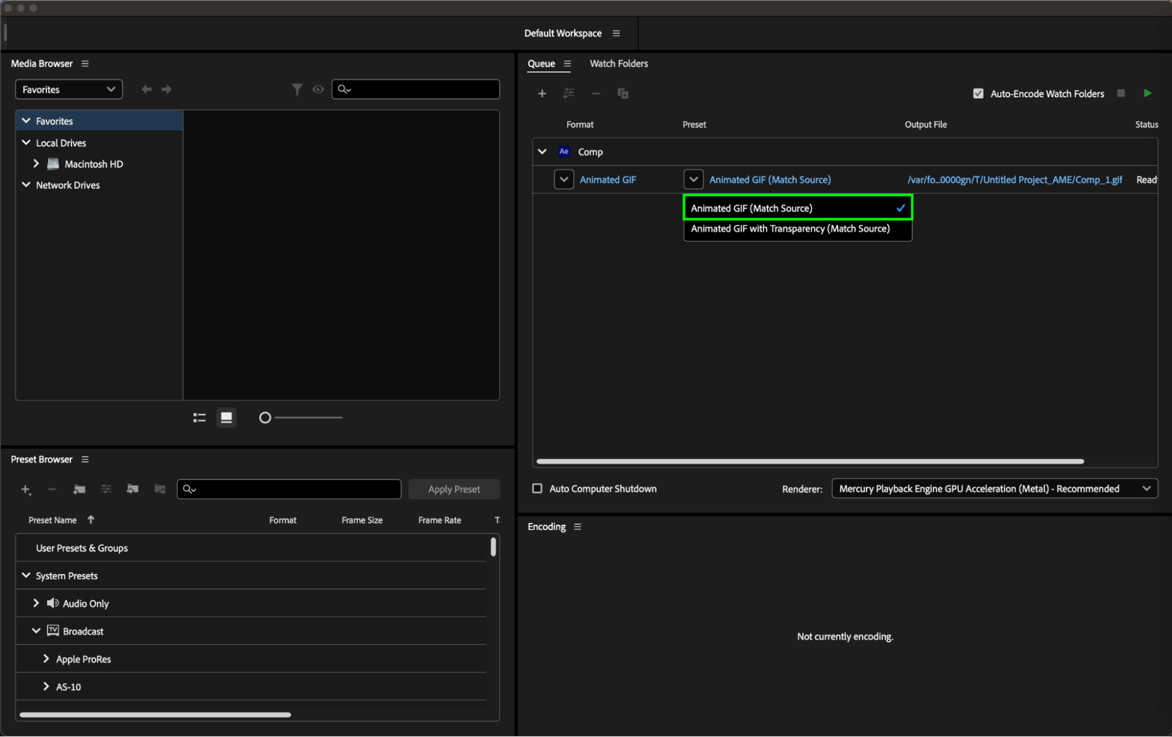Enable Auto Computer Shutdown checkbox
Viewport: 1172px width, 737px height.
[x=537, y=488]
